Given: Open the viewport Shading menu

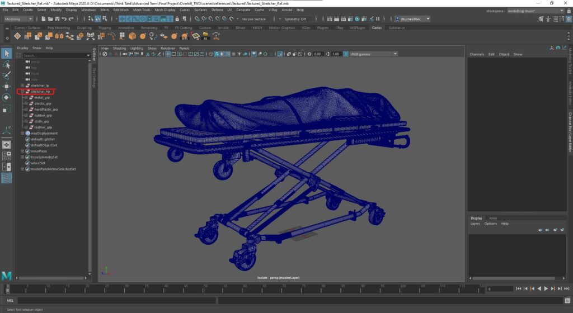Looking at the screenshot, I should click(119, 48).
